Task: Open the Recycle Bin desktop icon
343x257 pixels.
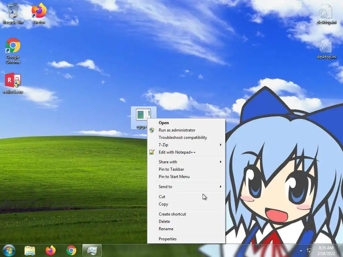Action: coord(13,13)
